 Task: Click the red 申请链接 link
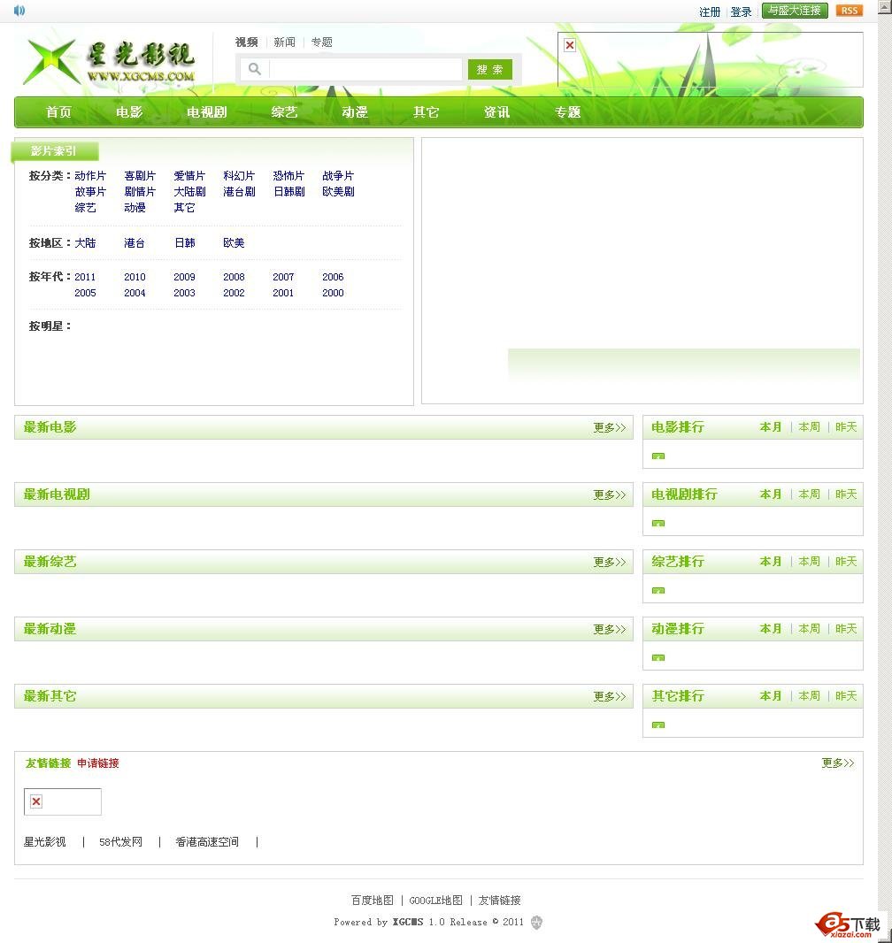(x=96, y=763)
